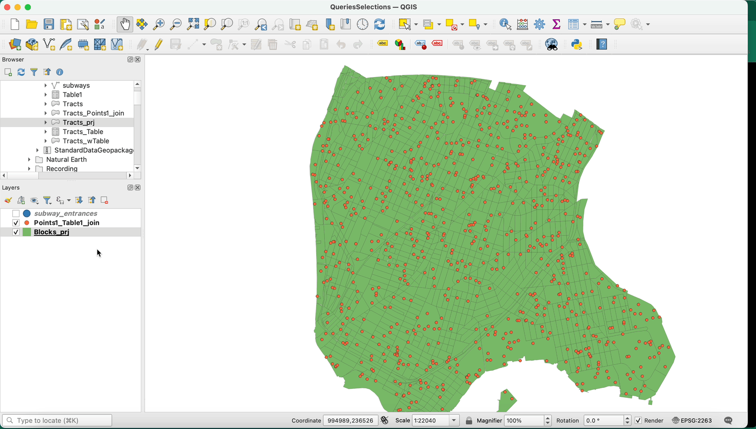Uncheck the Blocks_prj layer visibility
The image size is (756, 429).
click(16, 232)
